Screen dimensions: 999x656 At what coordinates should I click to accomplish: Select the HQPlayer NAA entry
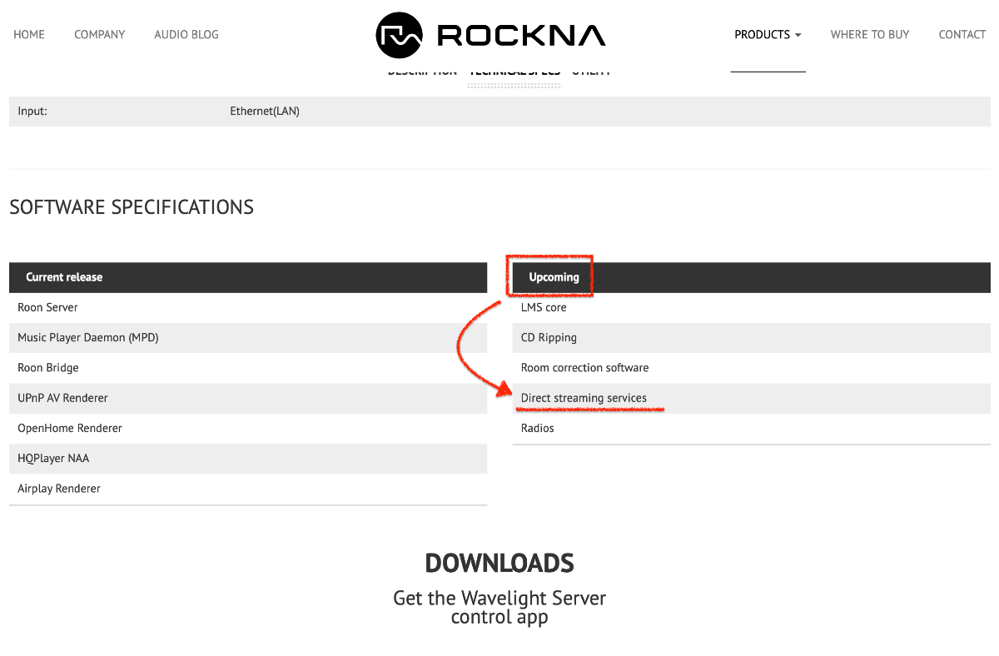(x=53, y=459)
